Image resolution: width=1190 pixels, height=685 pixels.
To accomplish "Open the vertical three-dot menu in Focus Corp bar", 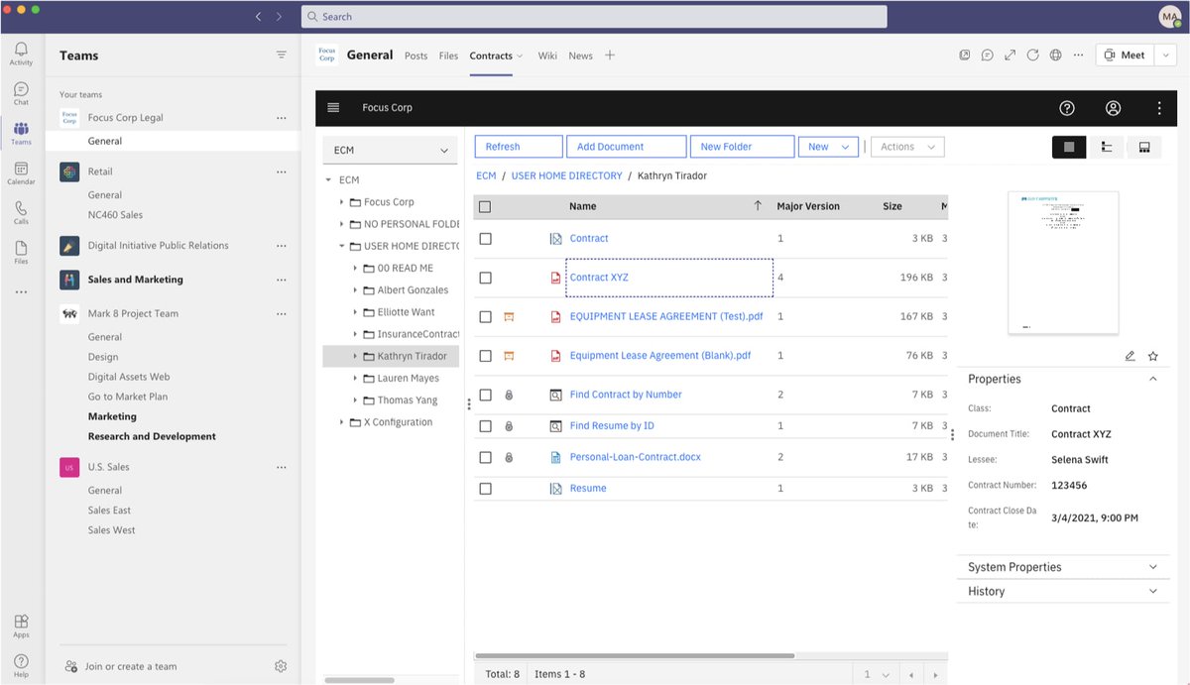I will 1159,108.
